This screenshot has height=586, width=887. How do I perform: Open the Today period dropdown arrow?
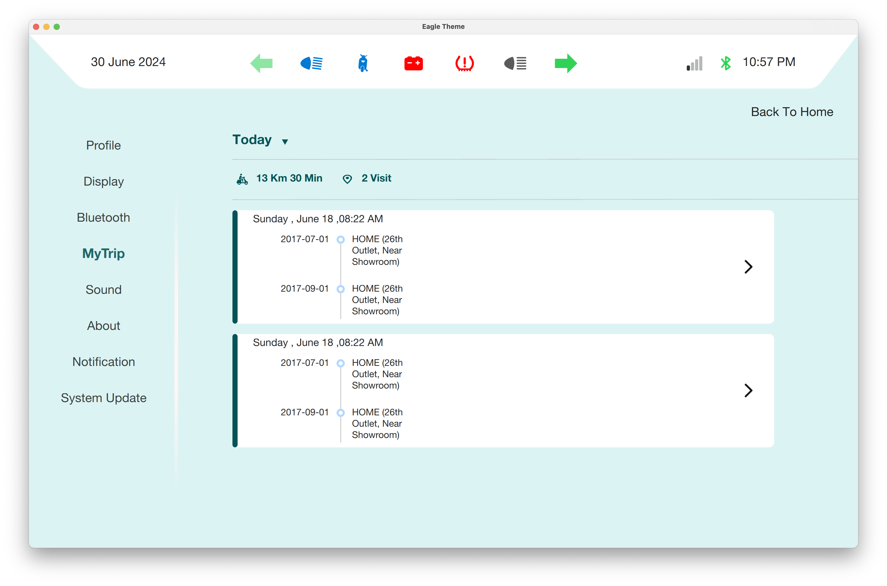tap(285, 142)
